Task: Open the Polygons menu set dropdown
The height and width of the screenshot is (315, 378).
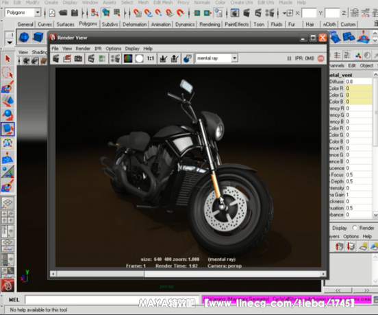Action: point(38,12)
